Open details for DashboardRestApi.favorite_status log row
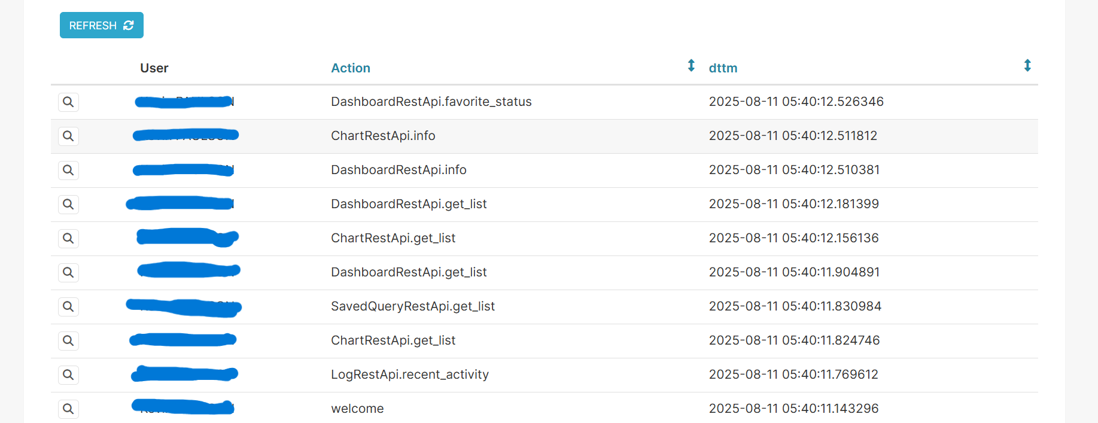 68,102
